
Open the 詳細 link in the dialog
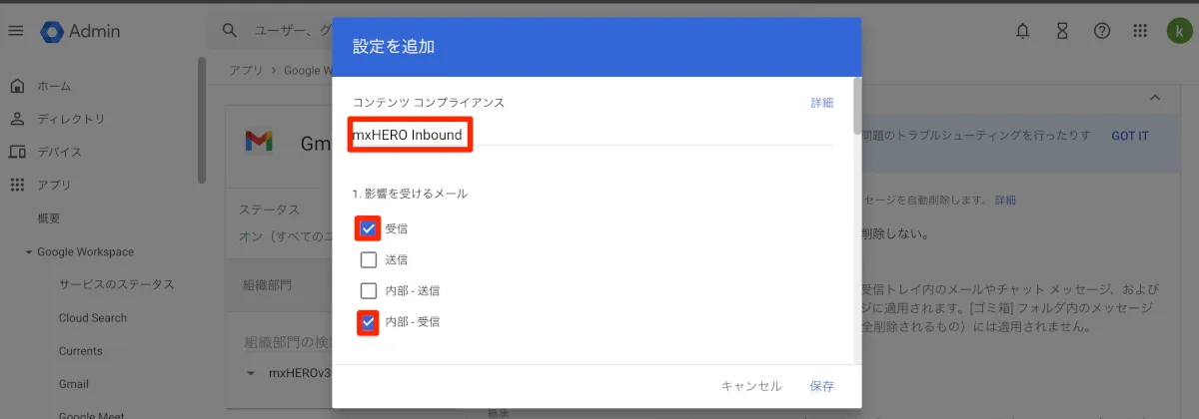[x=821, y=103]
